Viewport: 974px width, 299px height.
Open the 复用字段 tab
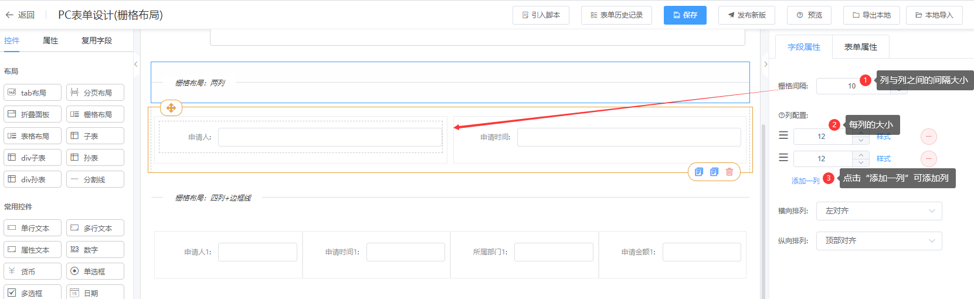[97, 40]
